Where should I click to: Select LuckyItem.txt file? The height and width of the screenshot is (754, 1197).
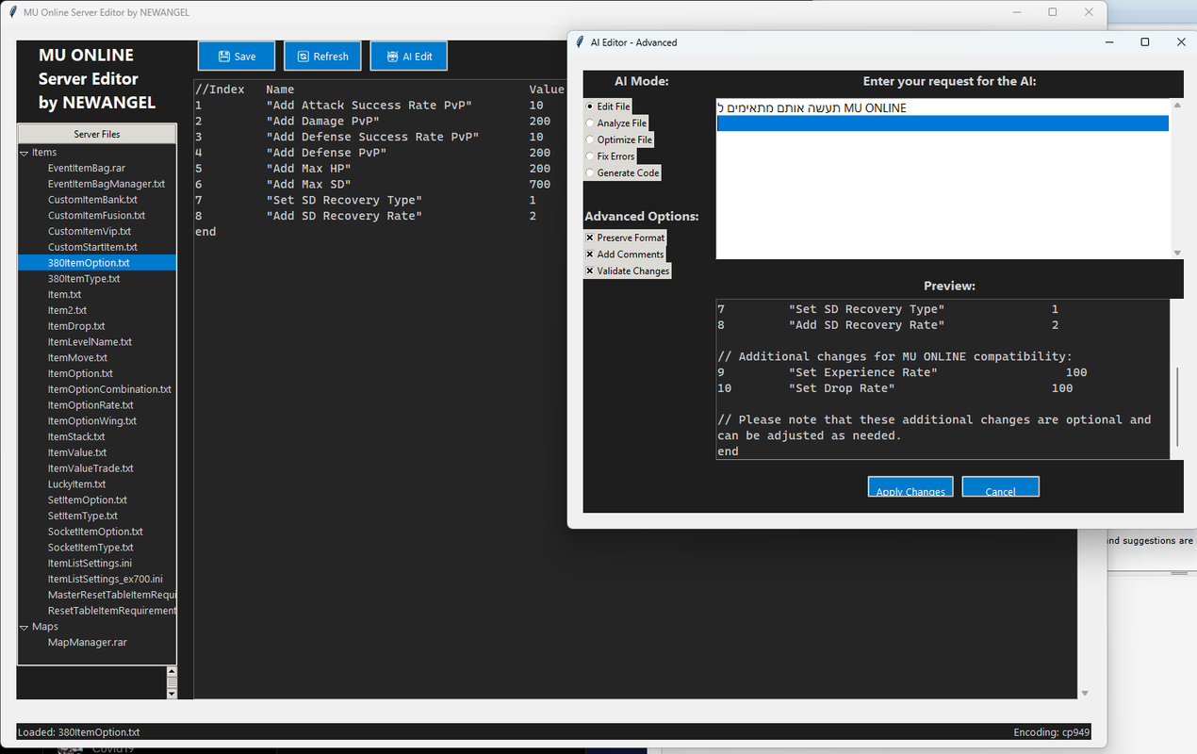(x=76, y=484)
